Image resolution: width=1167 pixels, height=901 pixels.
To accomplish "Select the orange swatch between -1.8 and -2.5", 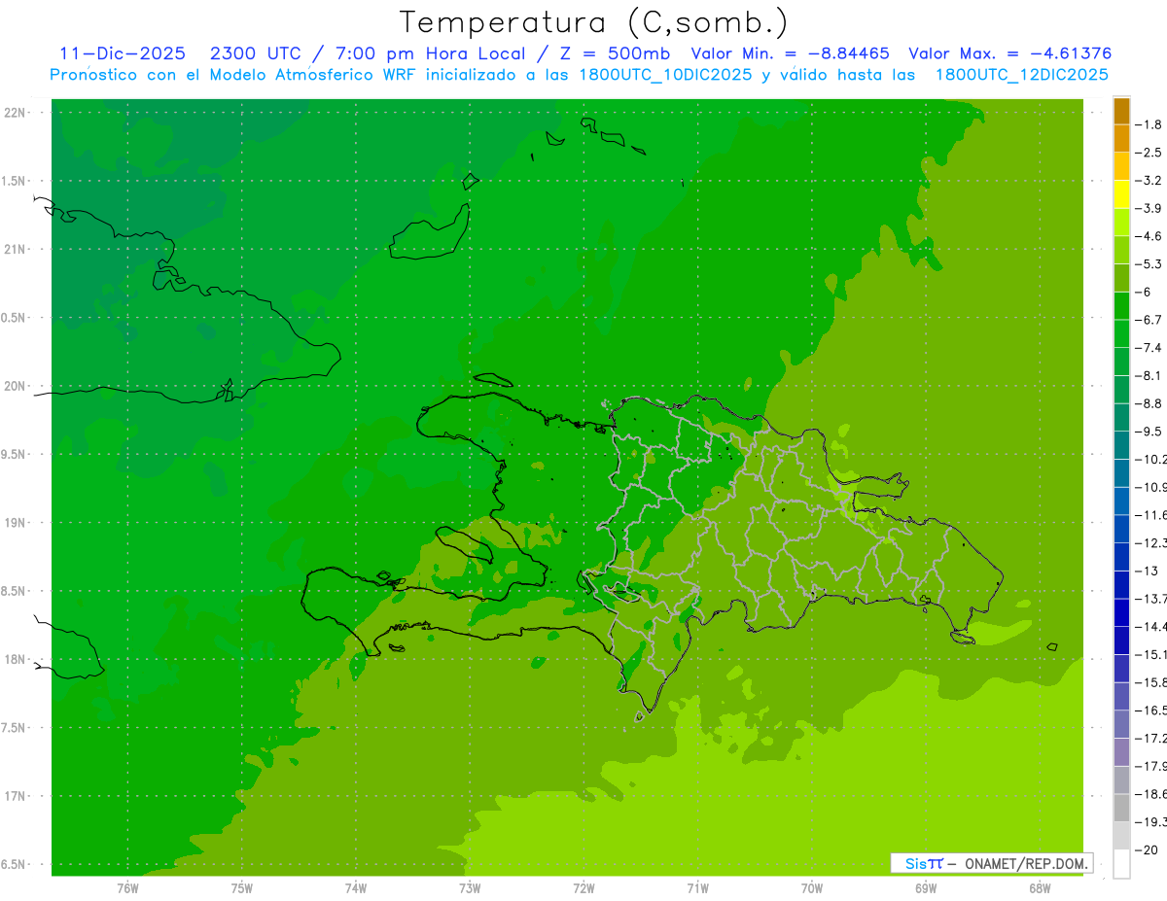I will coord(1121,139).
